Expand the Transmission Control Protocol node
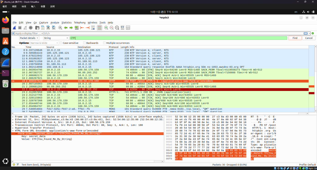This screenshot has height=170, width=317. tap(13, 125)
